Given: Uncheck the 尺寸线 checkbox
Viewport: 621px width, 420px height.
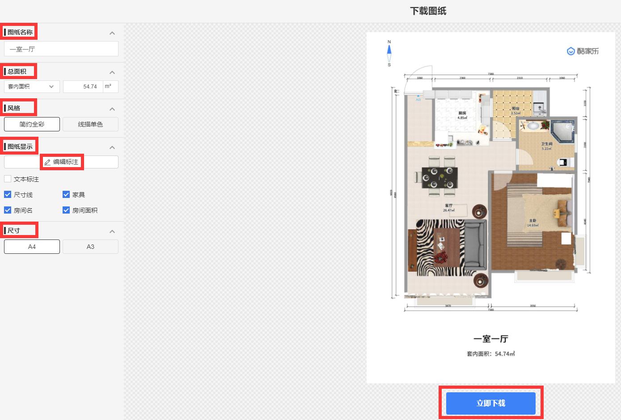Looking at the screenshot, I should (x=8, y=194).
